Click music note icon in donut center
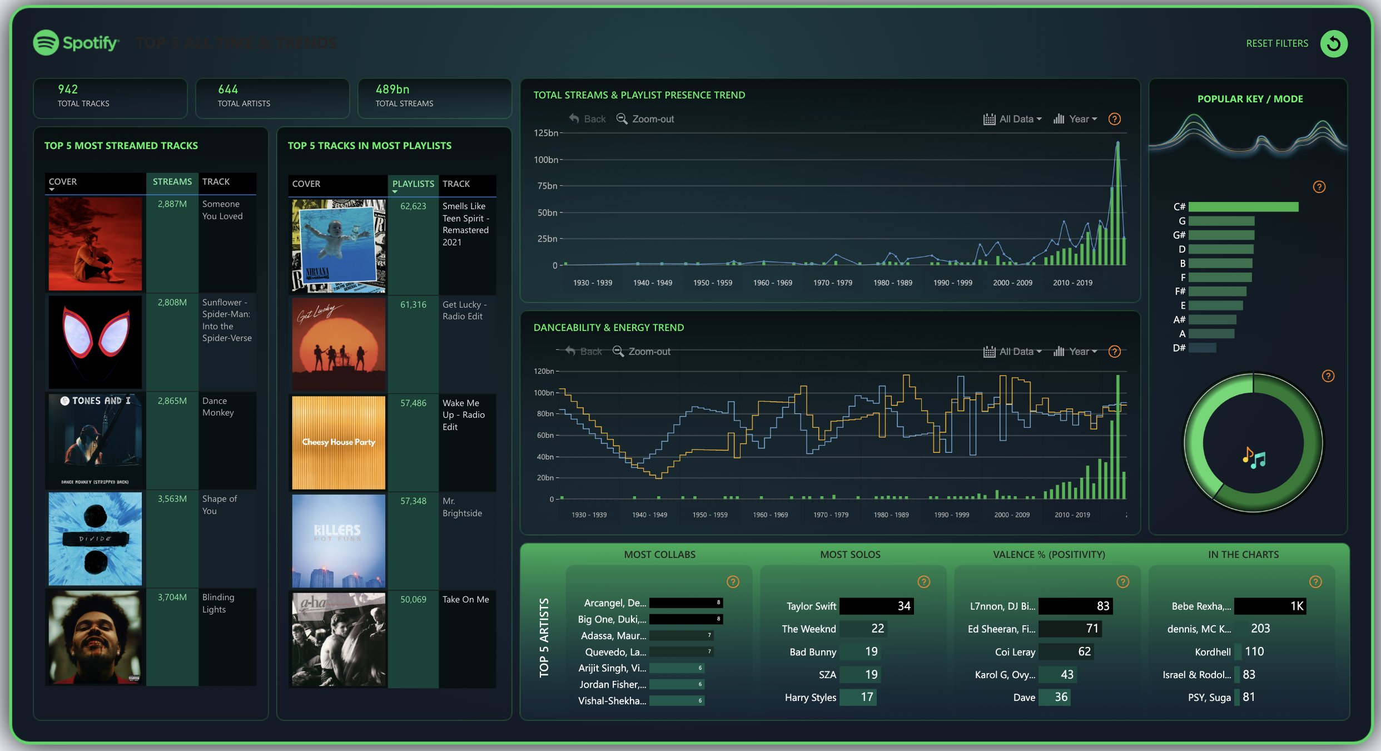Image resolution: width=1381 pixels, height=751 pixels. [1254, 458]
